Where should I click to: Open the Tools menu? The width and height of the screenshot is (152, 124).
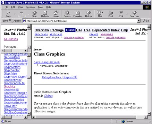point(40,7)
